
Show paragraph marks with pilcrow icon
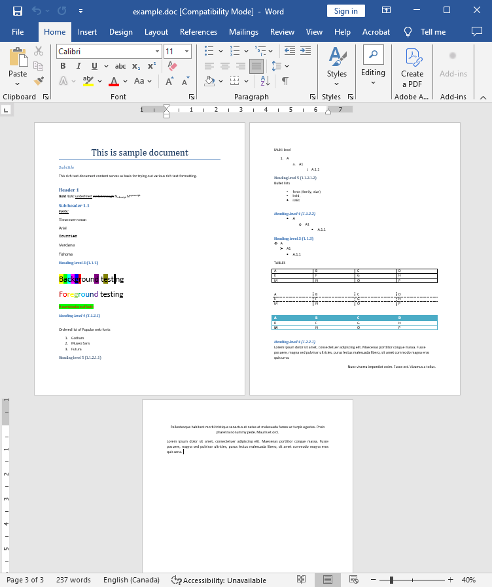tap(285, 81)
